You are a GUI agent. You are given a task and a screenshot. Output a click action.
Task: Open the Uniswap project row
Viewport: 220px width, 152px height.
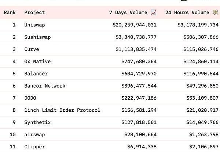click(34, 25)
